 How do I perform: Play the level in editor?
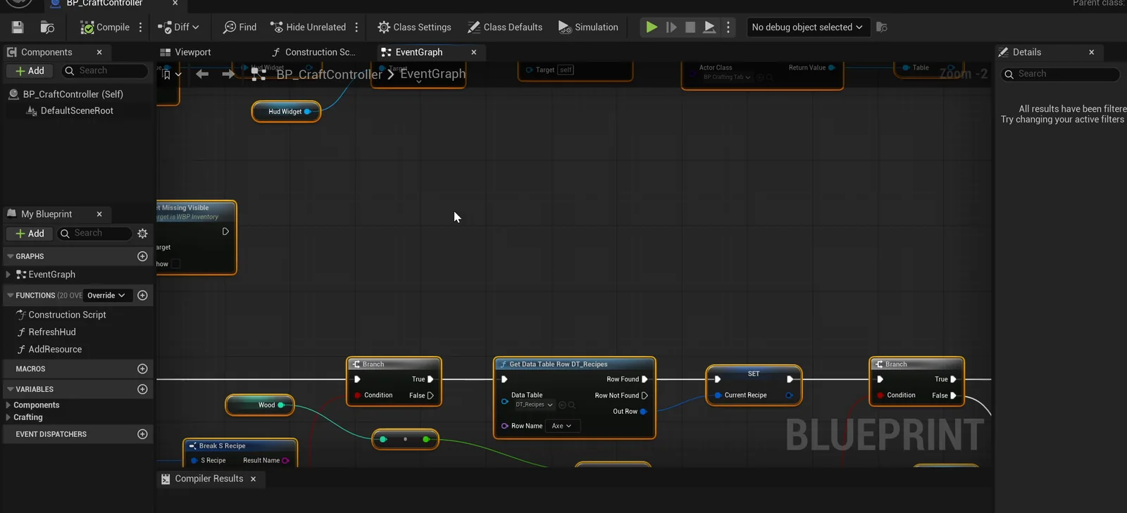click(x=652, y=27)
